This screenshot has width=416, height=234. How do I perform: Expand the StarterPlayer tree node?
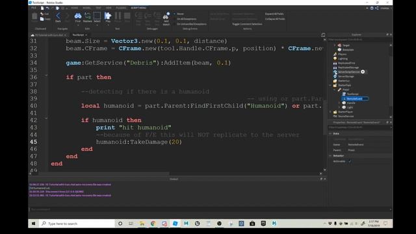330,112
